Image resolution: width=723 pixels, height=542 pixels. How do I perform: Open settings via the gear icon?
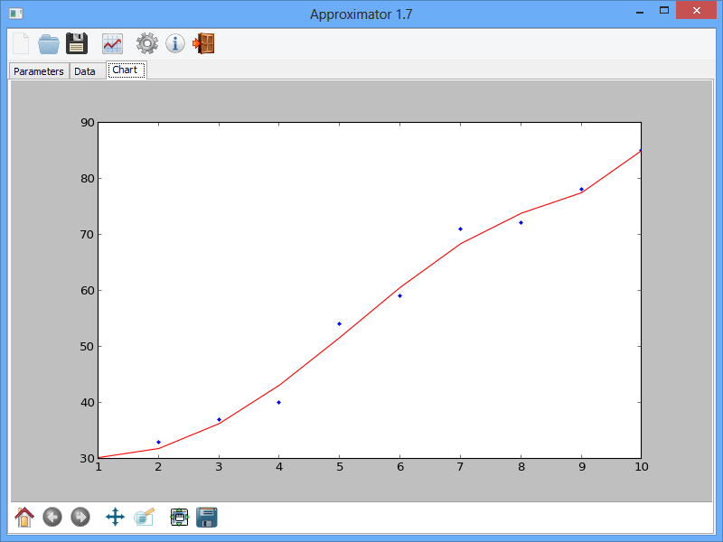click(146, 43)
